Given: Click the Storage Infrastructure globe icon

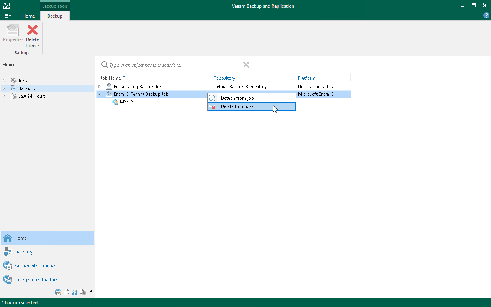Looking at the screenshot, I should (8, 279).
